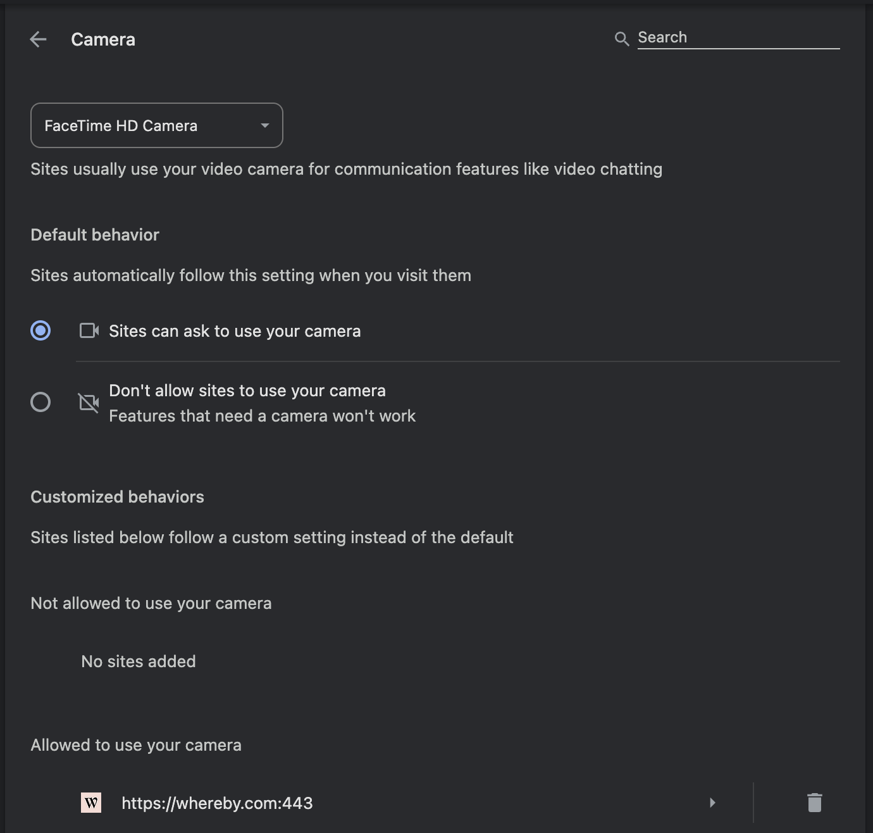The width and height of the screenshot is (873, 833).
Task: Expand whereby.com details with the arrow
Action: [x=712, y=803]
